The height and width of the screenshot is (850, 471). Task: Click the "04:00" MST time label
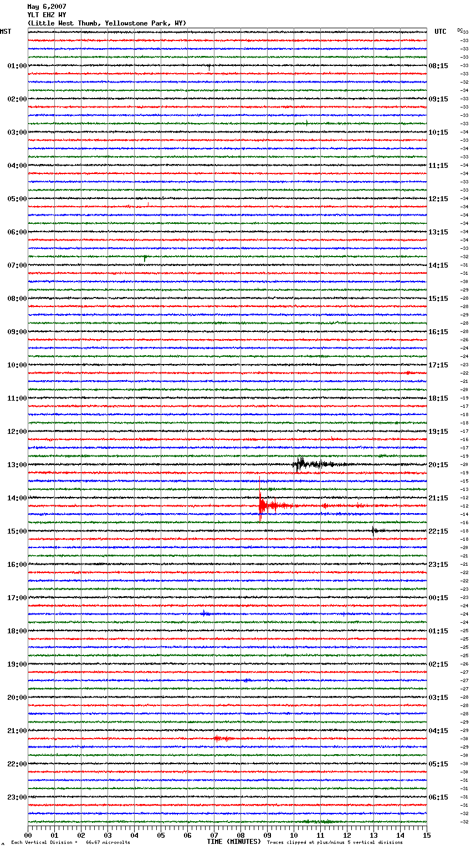(x=17, y=166)
